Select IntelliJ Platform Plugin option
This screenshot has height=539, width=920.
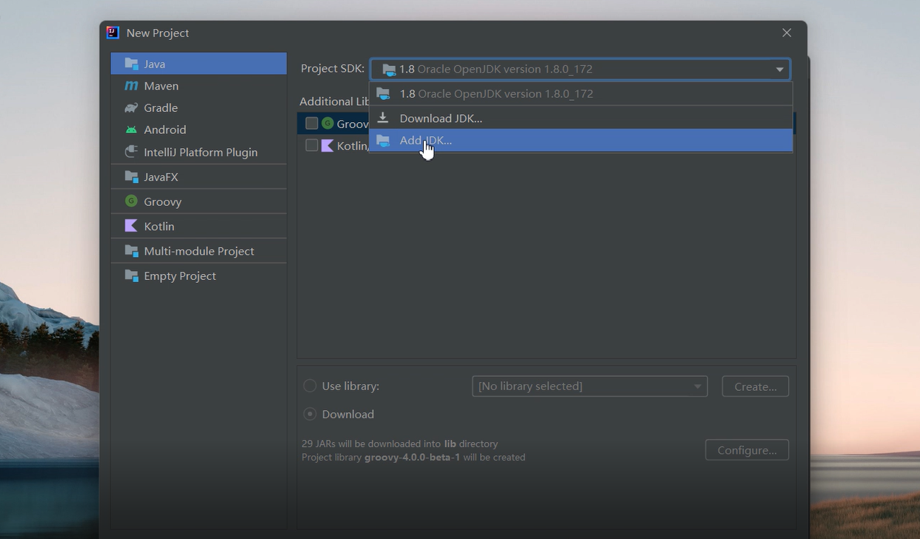click(x=199, y=152)
